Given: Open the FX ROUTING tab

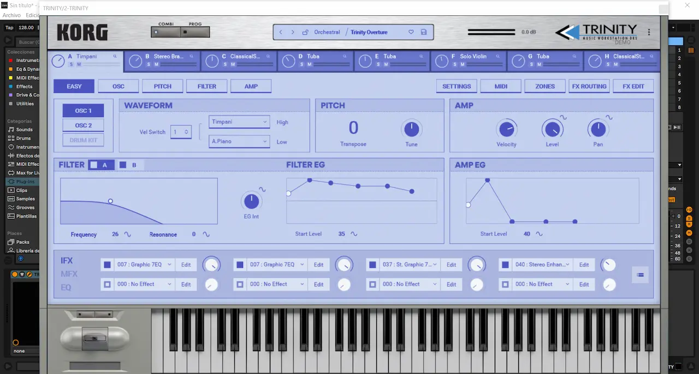Looking at the screenshot, I should tap(589, 86).
